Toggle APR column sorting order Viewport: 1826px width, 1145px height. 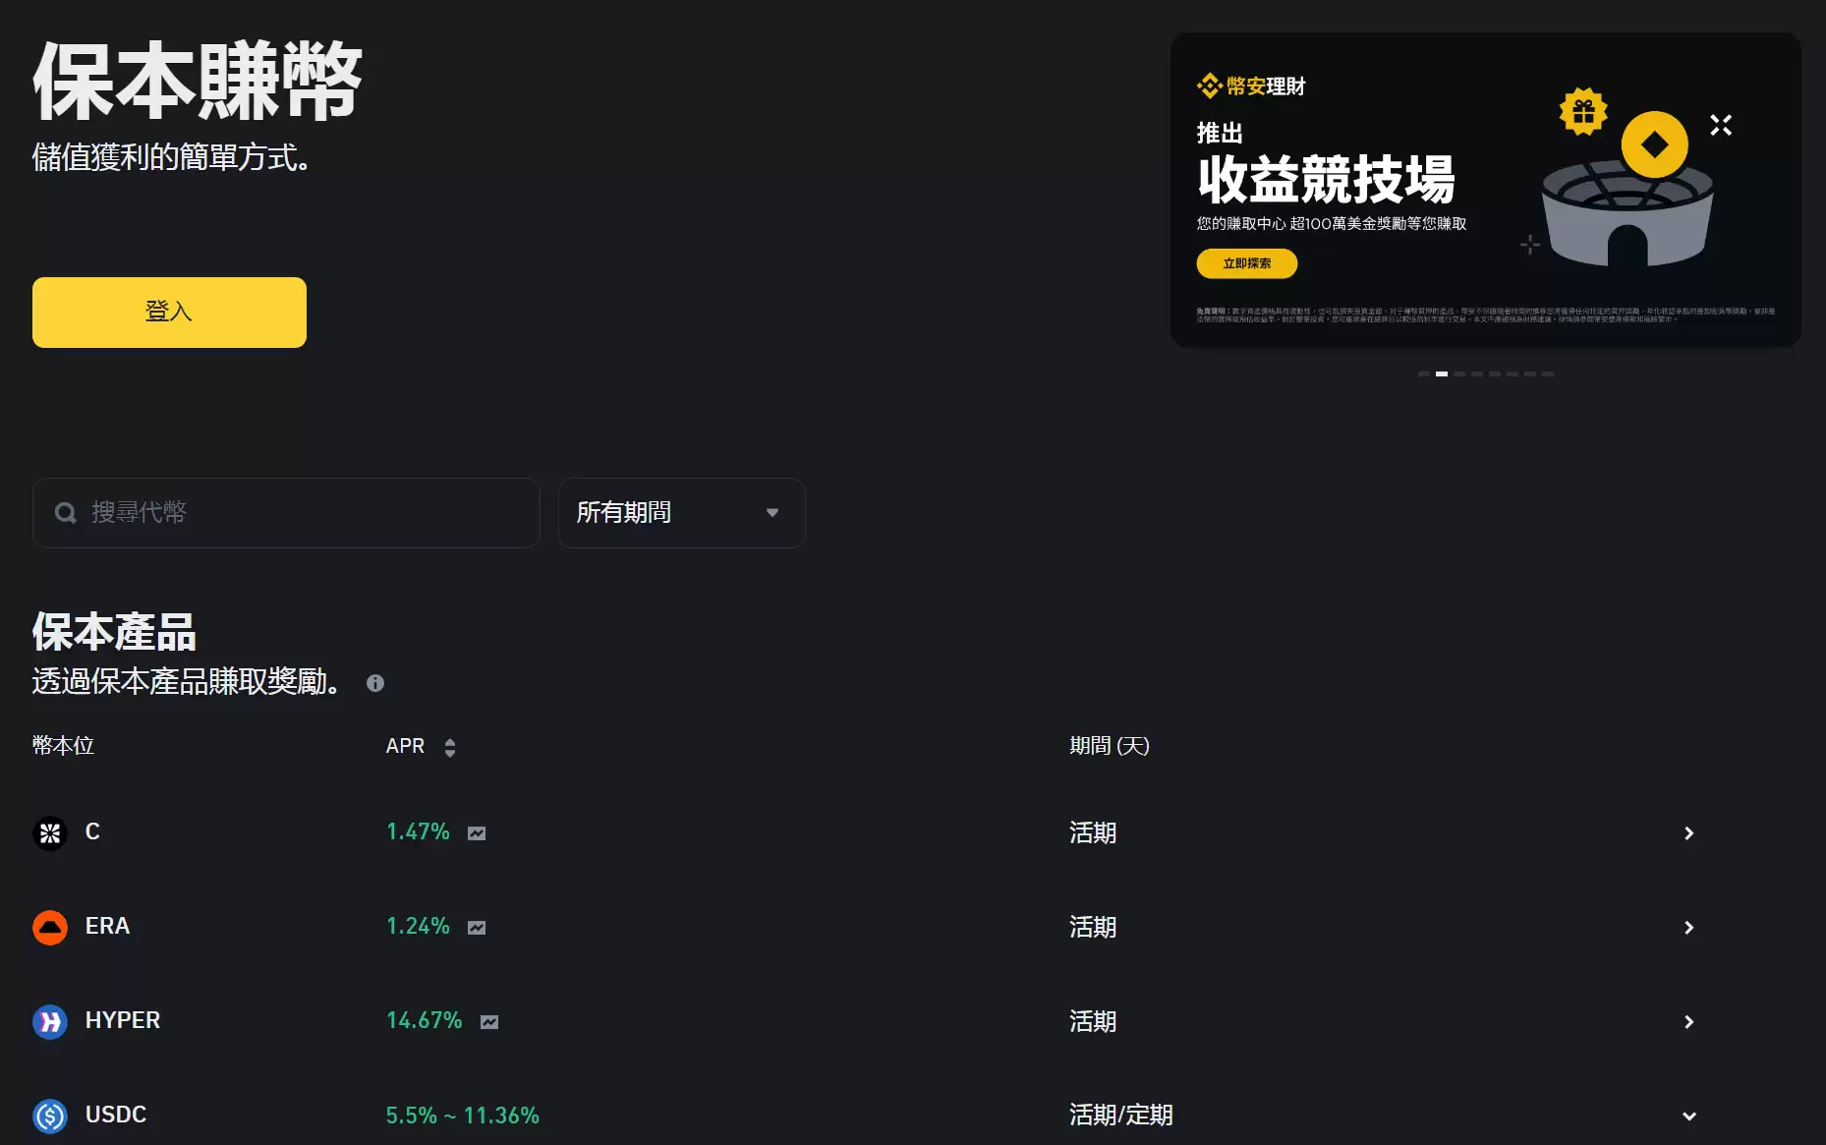point(450,747)
